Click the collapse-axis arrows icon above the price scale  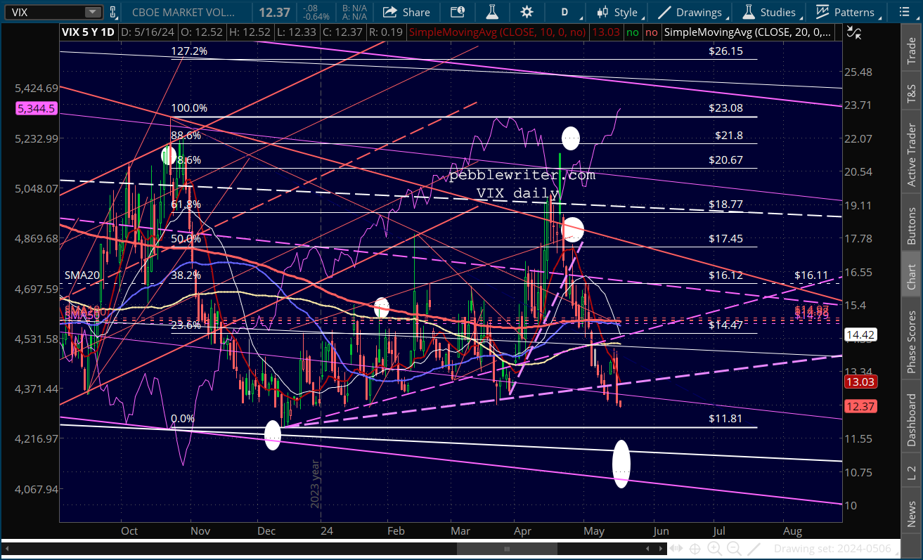[x=853, y=32]
